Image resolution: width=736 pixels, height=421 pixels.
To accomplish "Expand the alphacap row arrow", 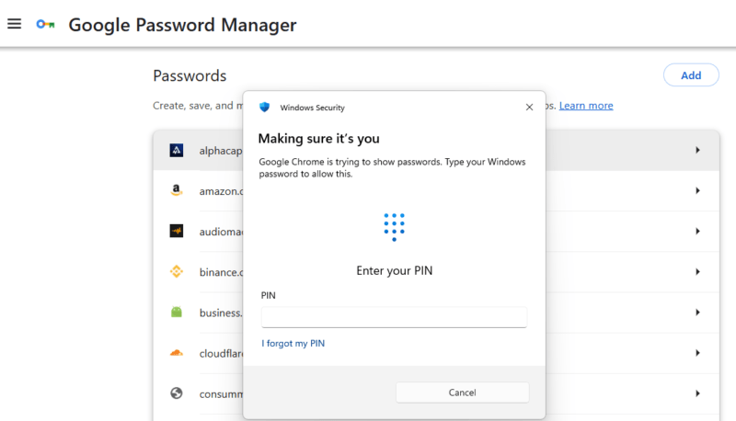I will click(x=697, y=150).
